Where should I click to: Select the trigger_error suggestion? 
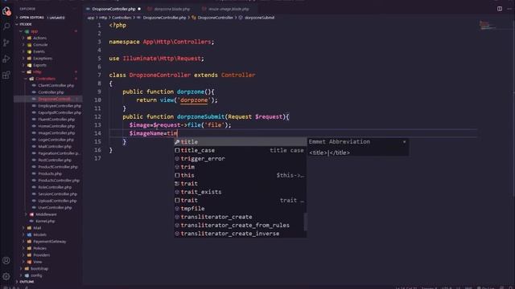coord(240,159)
